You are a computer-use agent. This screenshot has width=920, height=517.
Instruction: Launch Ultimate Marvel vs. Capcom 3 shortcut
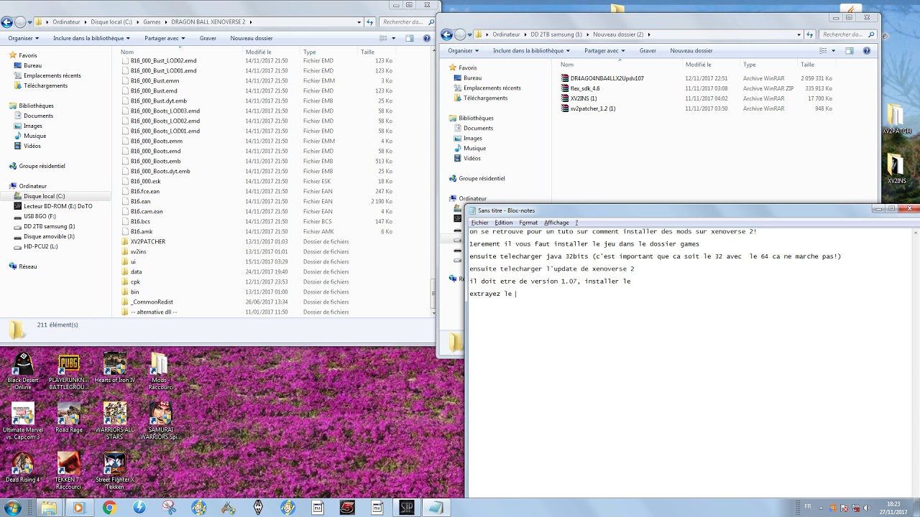pos(23,421)
